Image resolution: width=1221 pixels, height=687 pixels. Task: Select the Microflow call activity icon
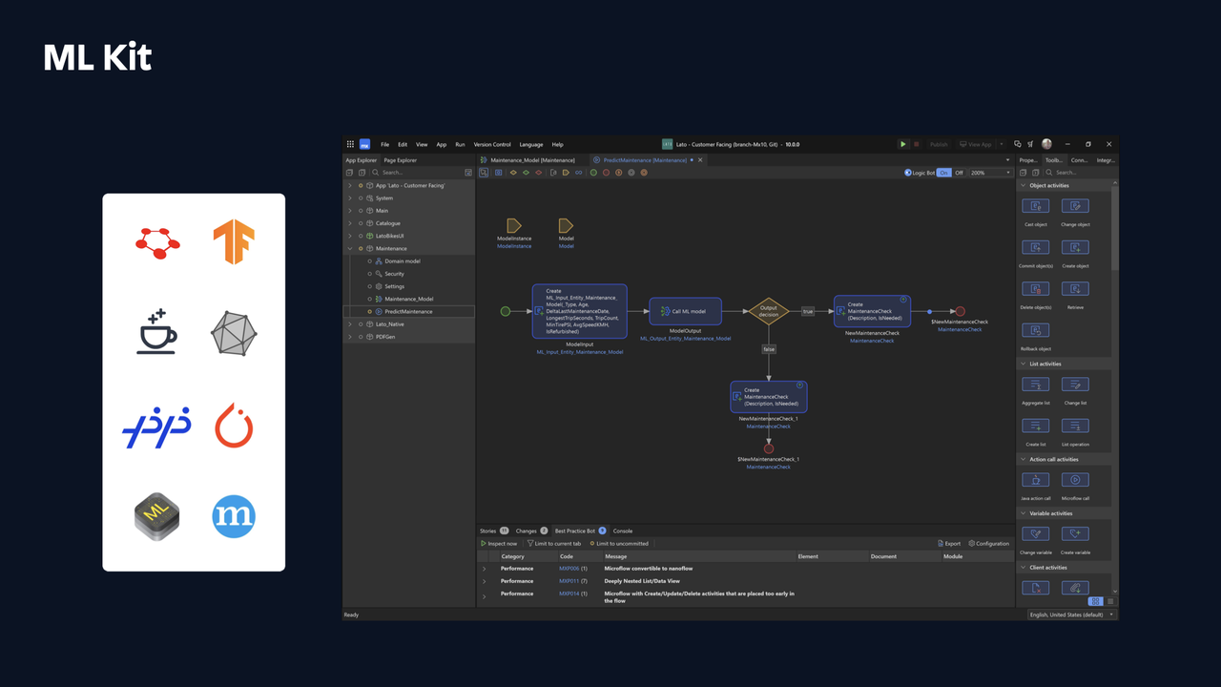pyautogui.click(x=1075, y=480)
